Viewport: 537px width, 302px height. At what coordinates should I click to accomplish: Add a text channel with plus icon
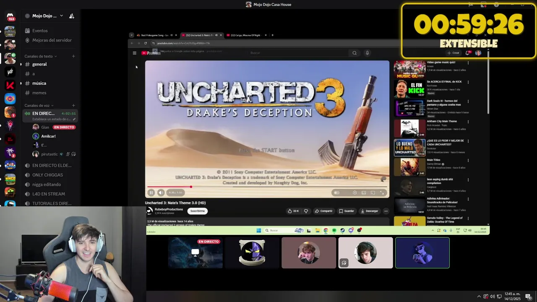[73, 56]
